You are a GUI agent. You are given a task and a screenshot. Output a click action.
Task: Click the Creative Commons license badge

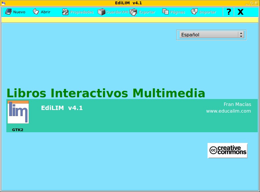227,150
